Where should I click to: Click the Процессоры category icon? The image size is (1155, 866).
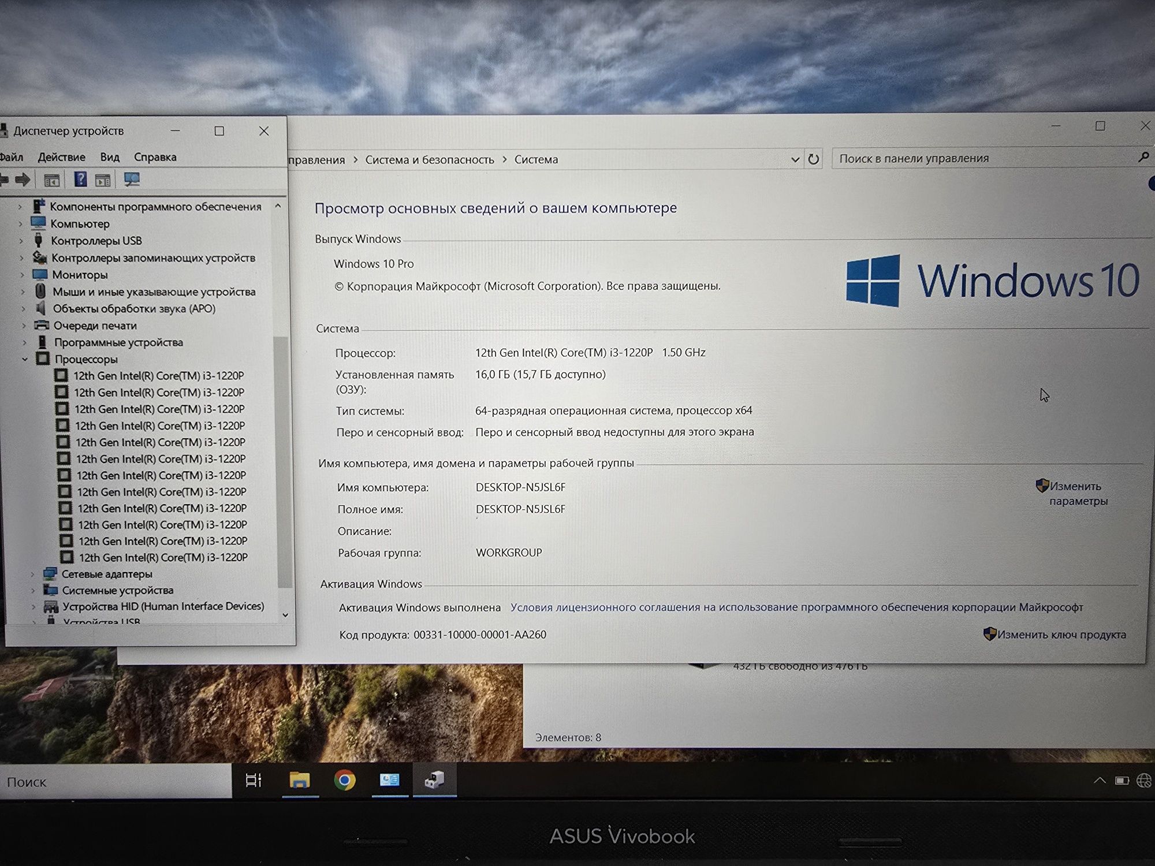[43, 359]
